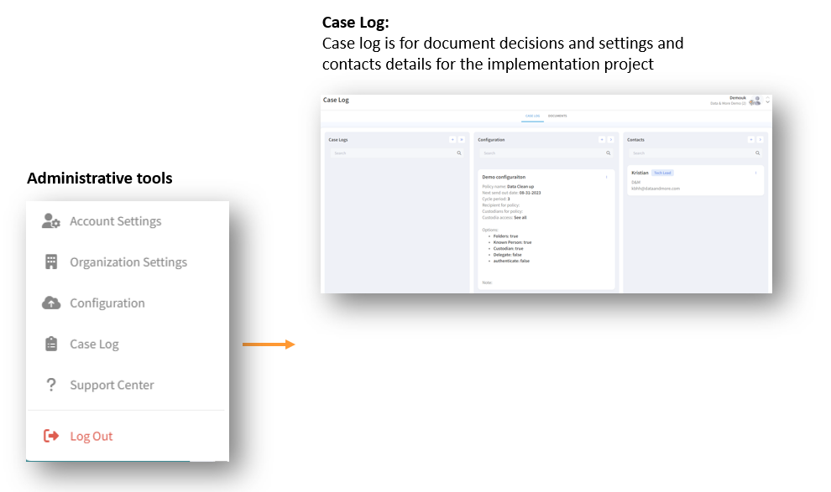Click Log Out in the menu

[x=91, y=436]
